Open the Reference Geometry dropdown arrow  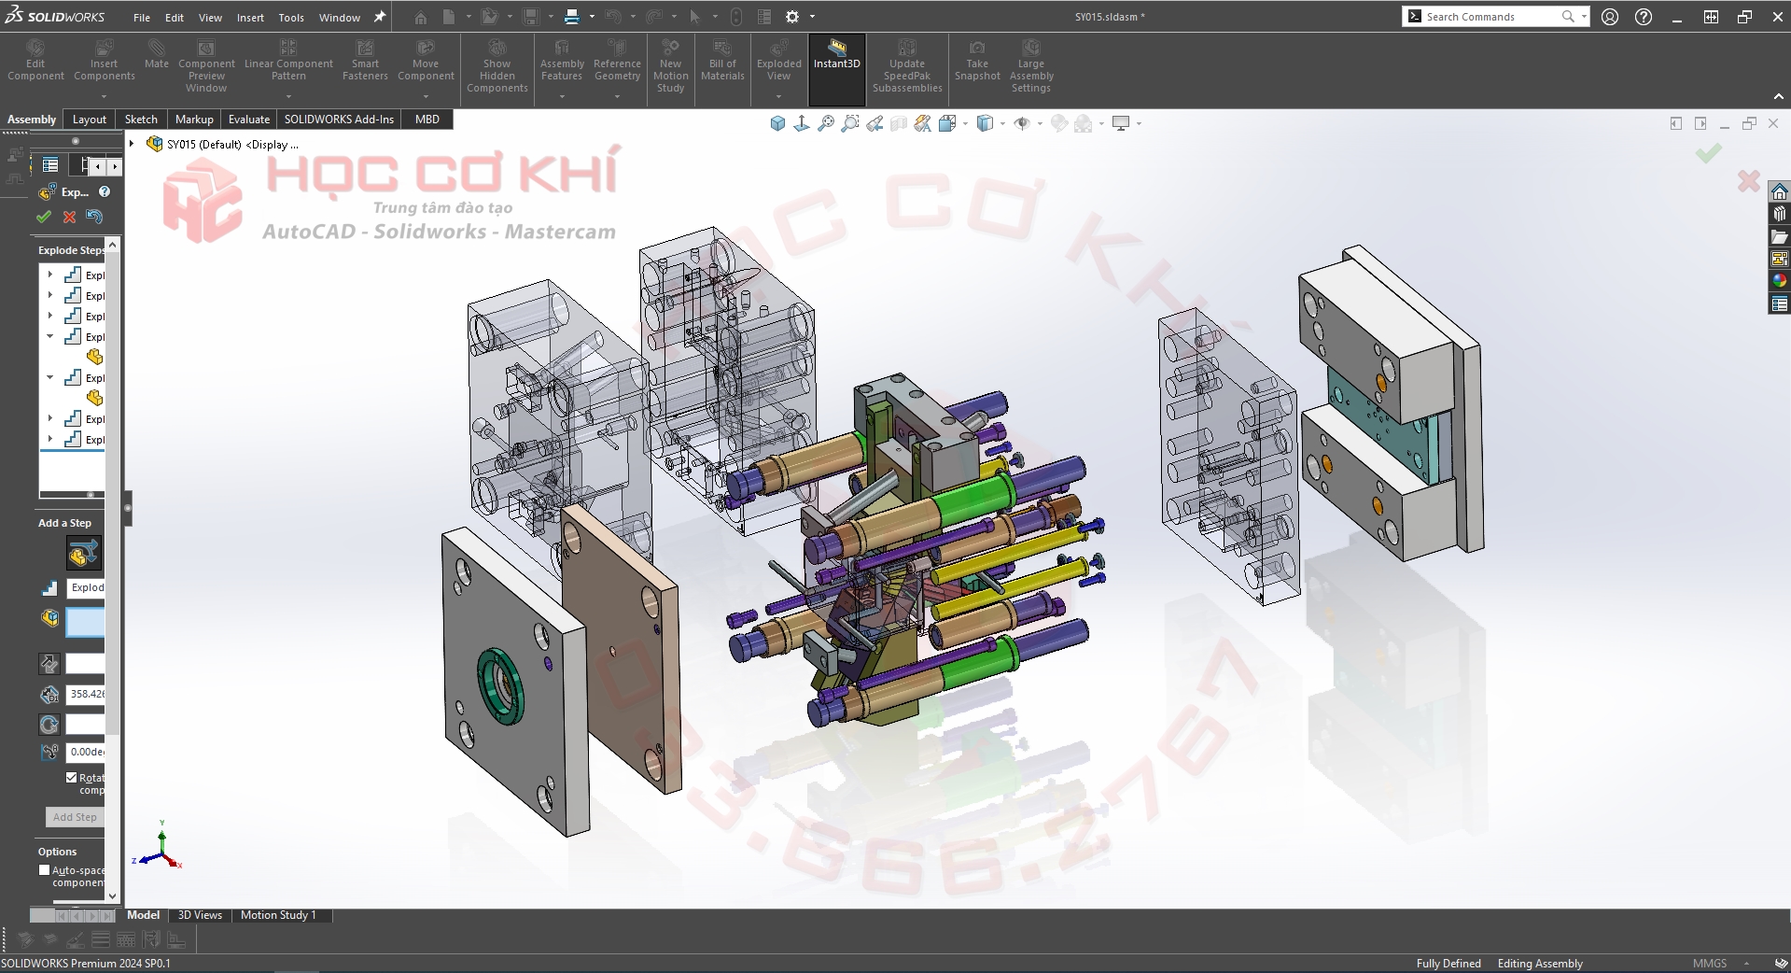click(x=617, y=96)
